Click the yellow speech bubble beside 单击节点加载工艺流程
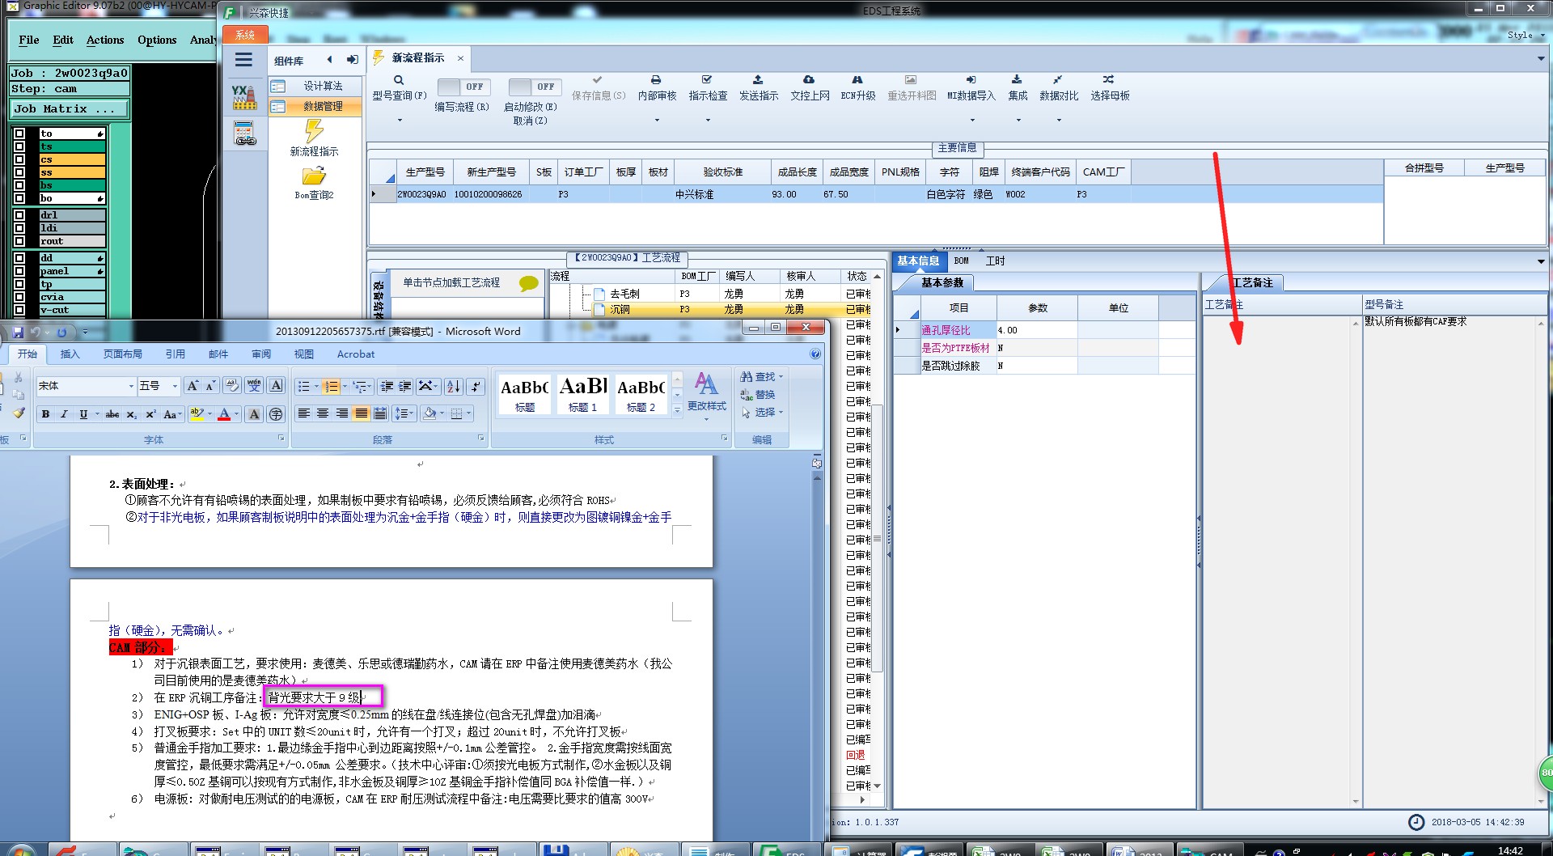The image size is (1553, 856). click(528, 283)
